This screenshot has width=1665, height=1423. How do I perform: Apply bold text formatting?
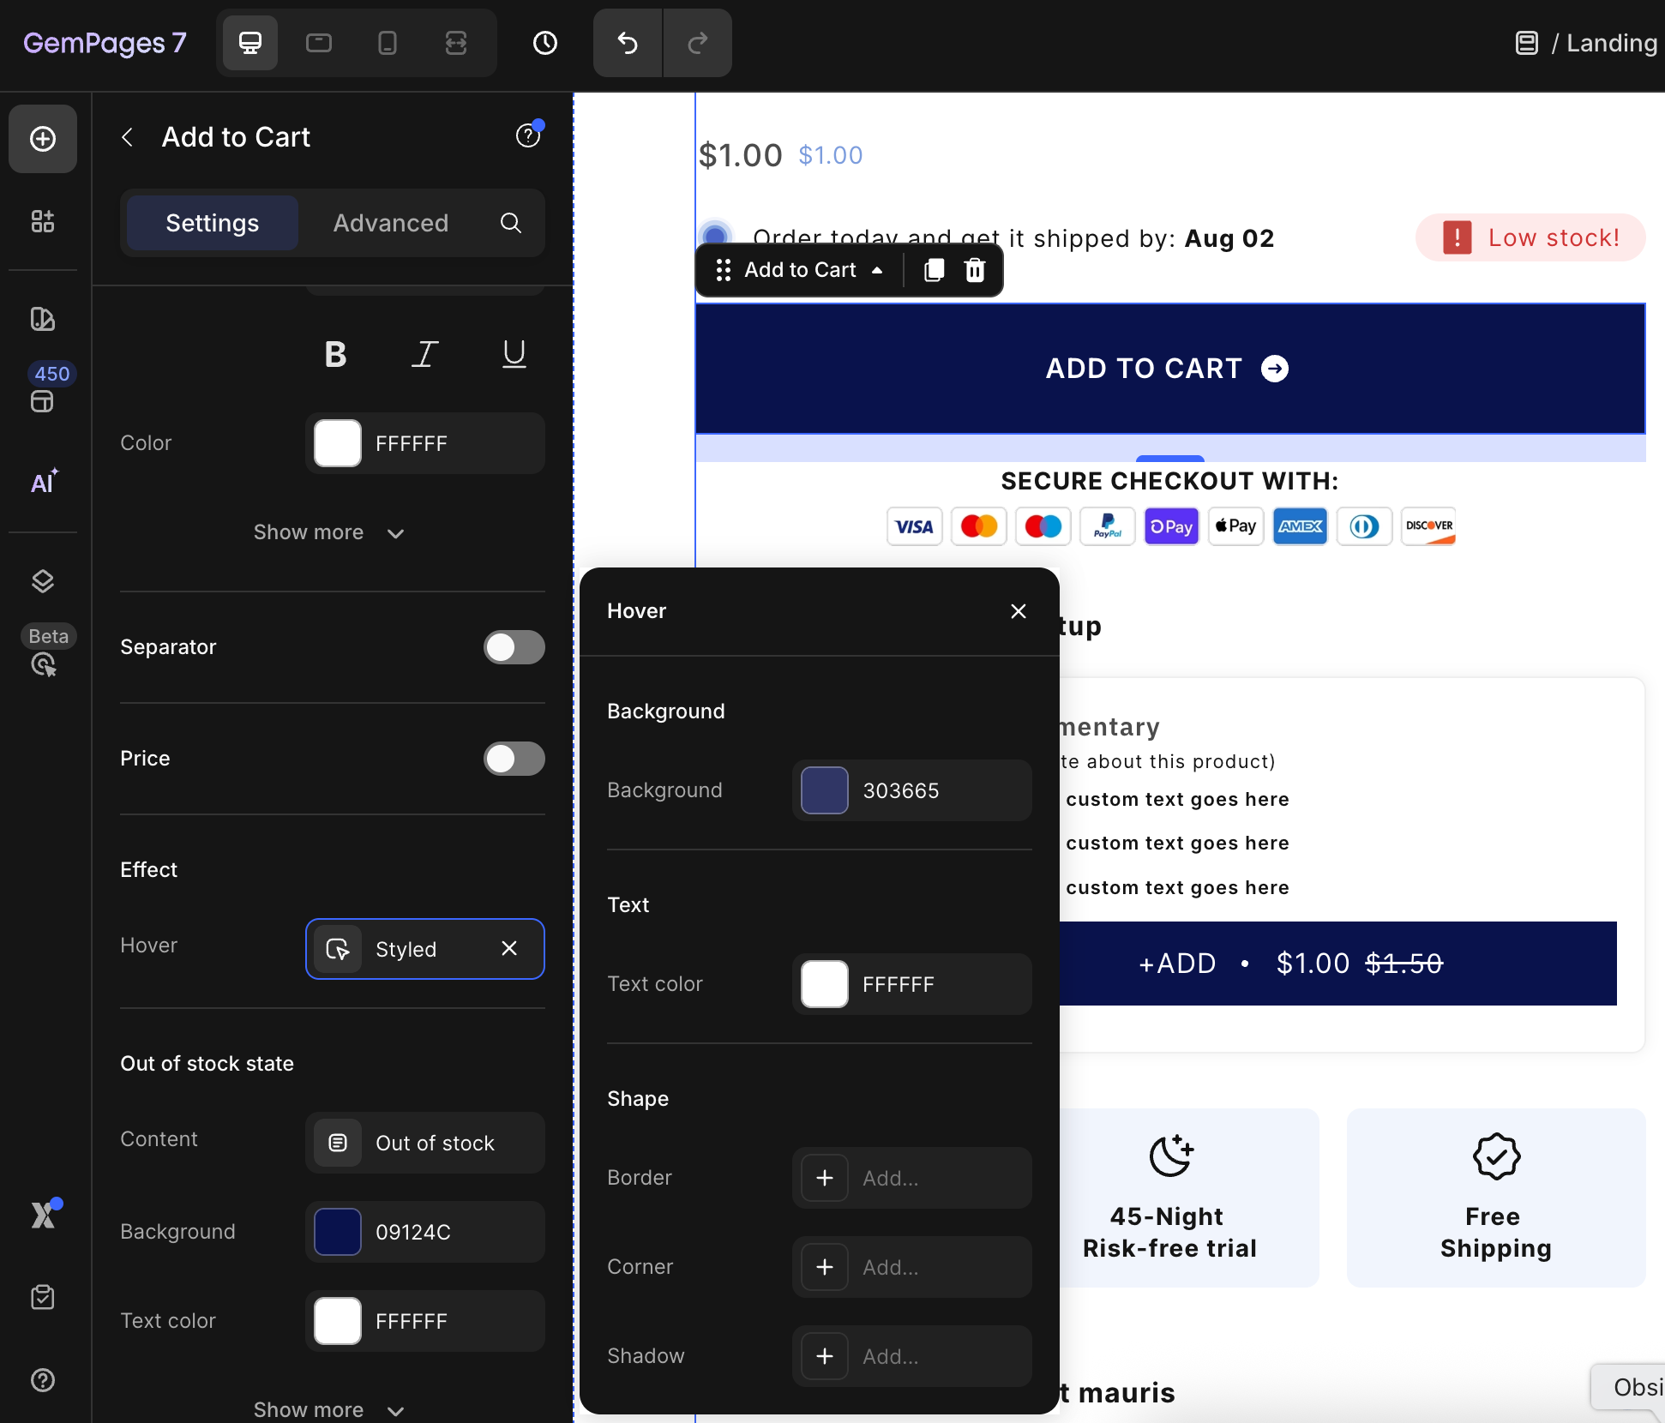pos(335,354)
